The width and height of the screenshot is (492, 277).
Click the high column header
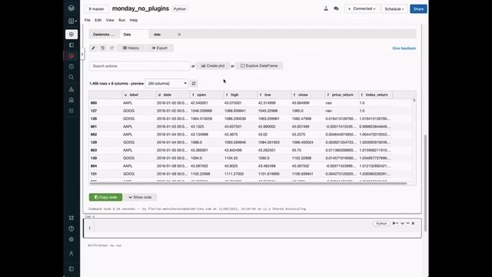pos(241,95)
